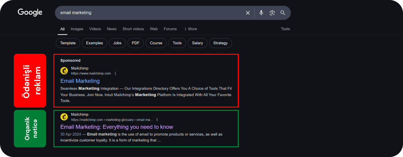The image size is (403, 157).
Task: Click Mailchimp favicon in the organic result
Action: tap(64, 117)
